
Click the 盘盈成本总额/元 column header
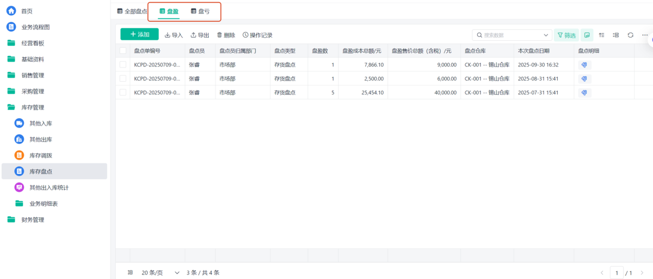coord(362,51)
